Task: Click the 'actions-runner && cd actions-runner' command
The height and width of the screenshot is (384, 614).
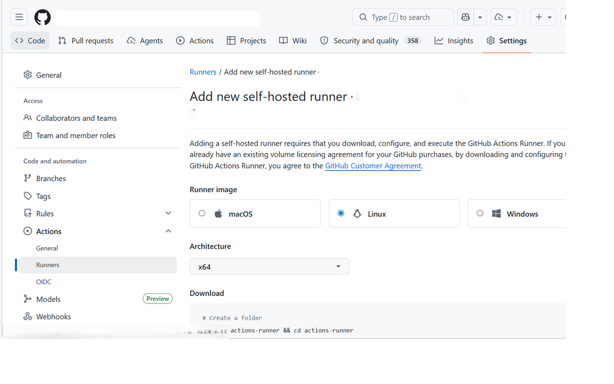Action: click(x=292, y=330)
